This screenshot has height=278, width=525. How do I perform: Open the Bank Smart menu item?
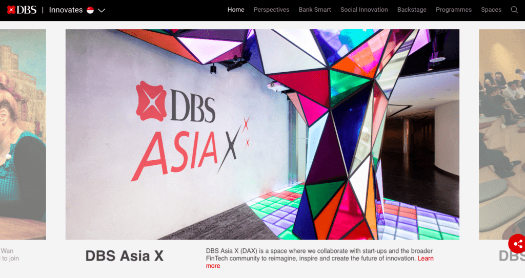(315, 10)
